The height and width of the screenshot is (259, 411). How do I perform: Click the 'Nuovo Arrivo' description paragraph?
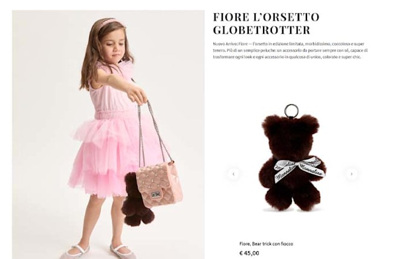pyautogui.click(x=290, y=50)
